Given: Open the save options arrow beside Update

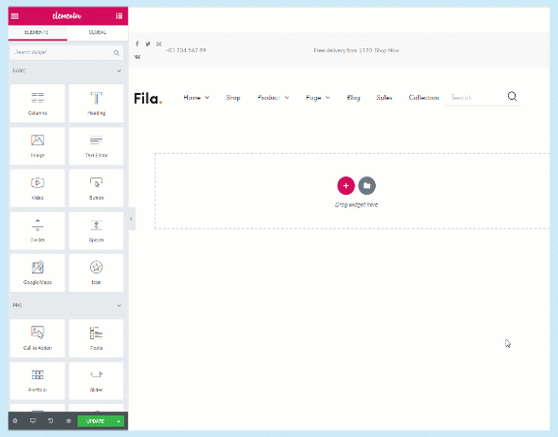Looking at the screenshot, I should [118, 421].
